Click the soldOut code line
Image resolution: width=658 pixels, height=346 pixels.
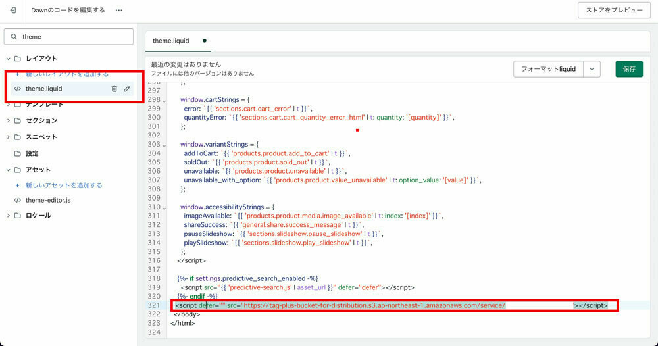pyautogui.click(x=257, y=162)
